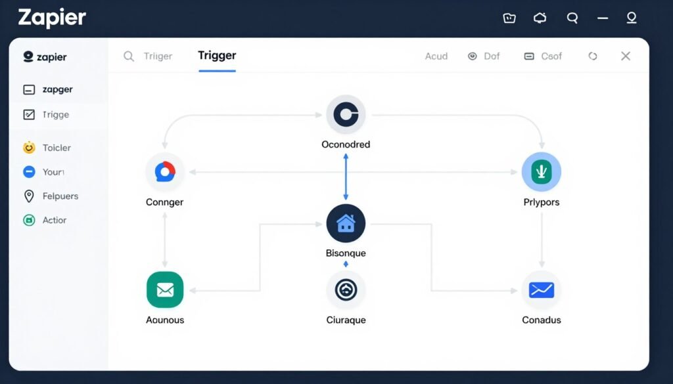673x384 pixels.
Task: Click the Actior green circle icon
Action: [29, 221]
